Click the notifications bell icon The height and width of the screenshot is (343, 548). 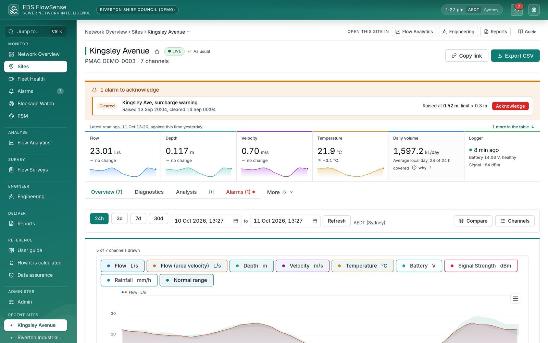tap(516, 10)
